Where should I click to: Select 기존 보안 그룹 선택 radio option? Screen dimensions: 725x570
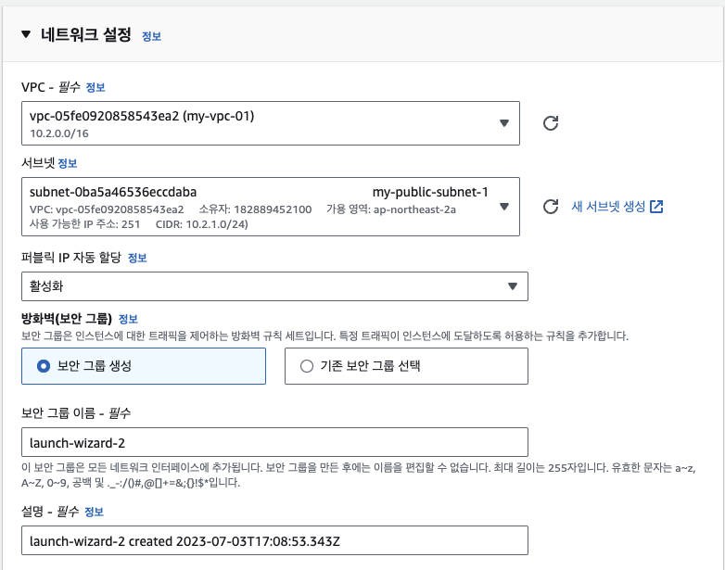click(406, 366)
